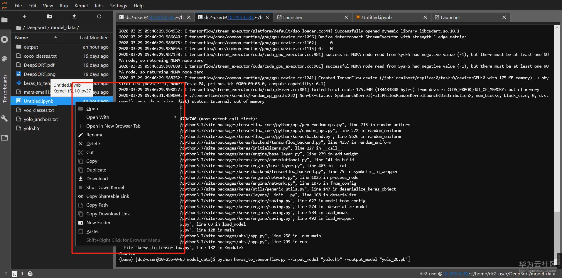Choose Open from the context menu

point(128,108)
